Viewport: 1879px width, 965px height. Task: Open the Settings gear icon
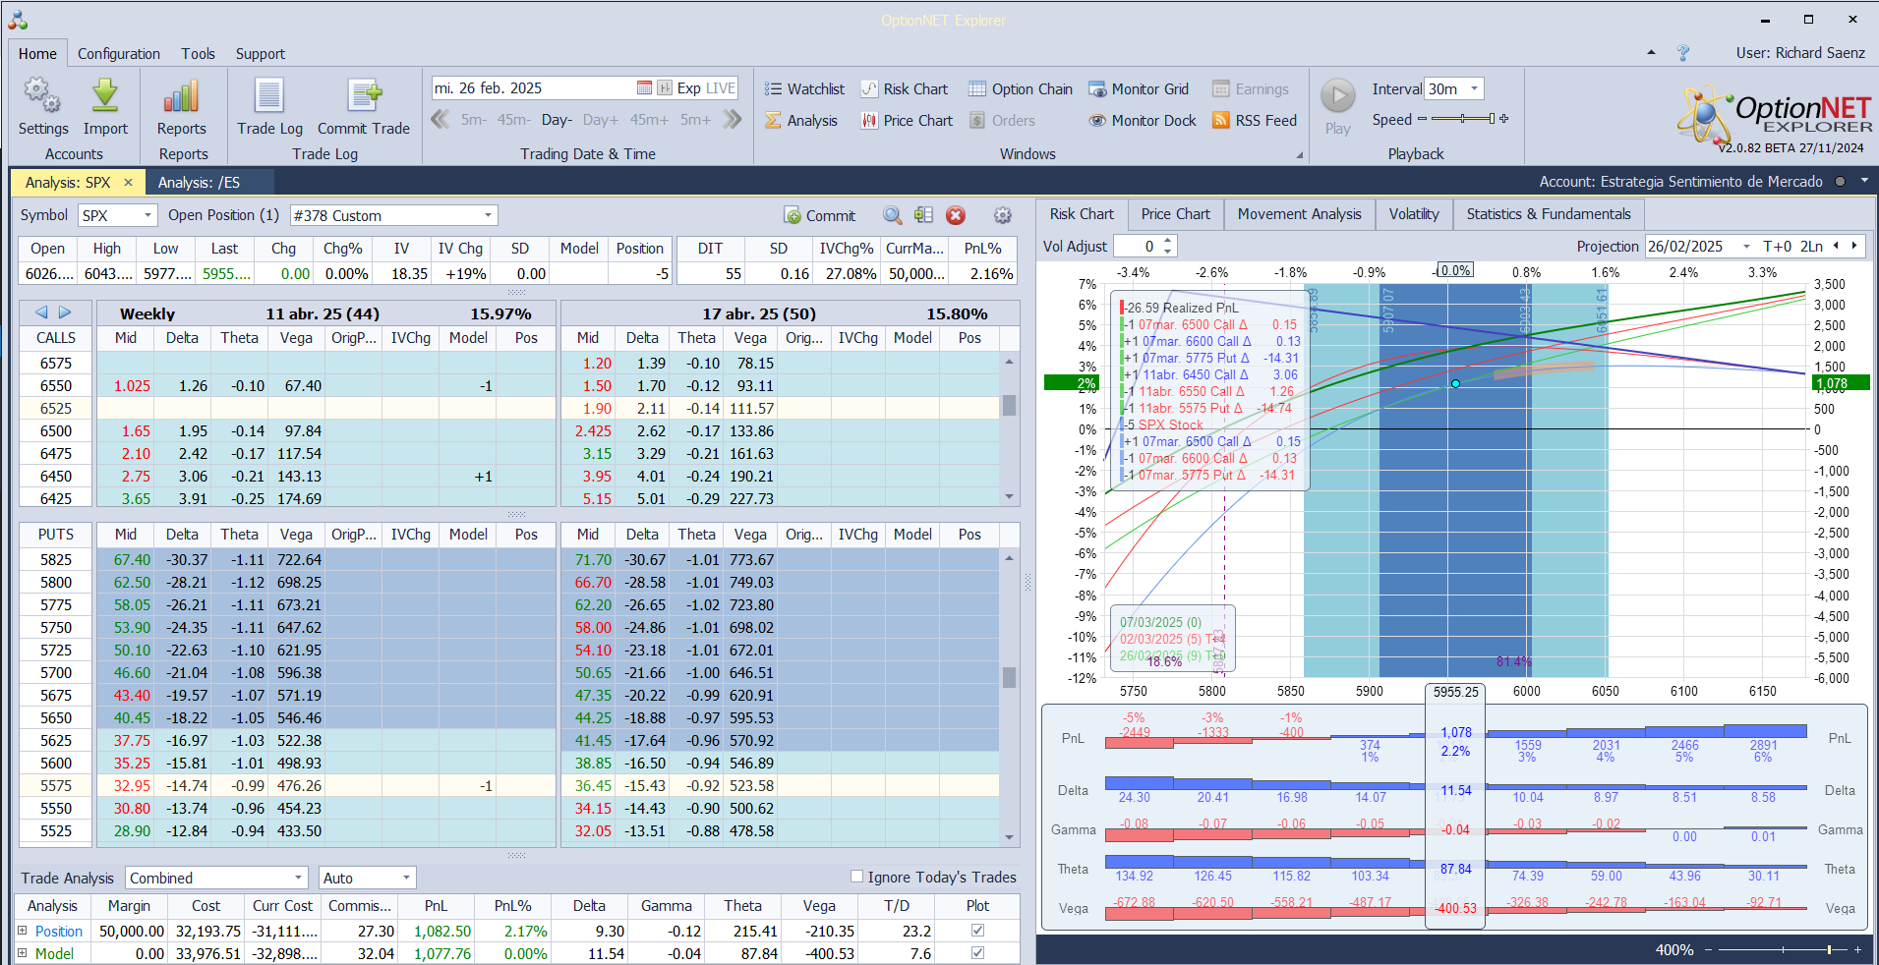(x=42, y=97)
